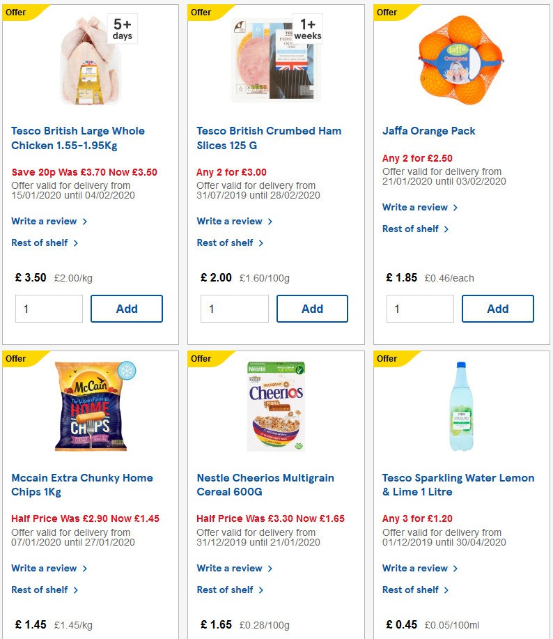Screen dimensions: 553x639
Task: Write a review for the Cheerios cereal
Action: (x=231, y=568)
